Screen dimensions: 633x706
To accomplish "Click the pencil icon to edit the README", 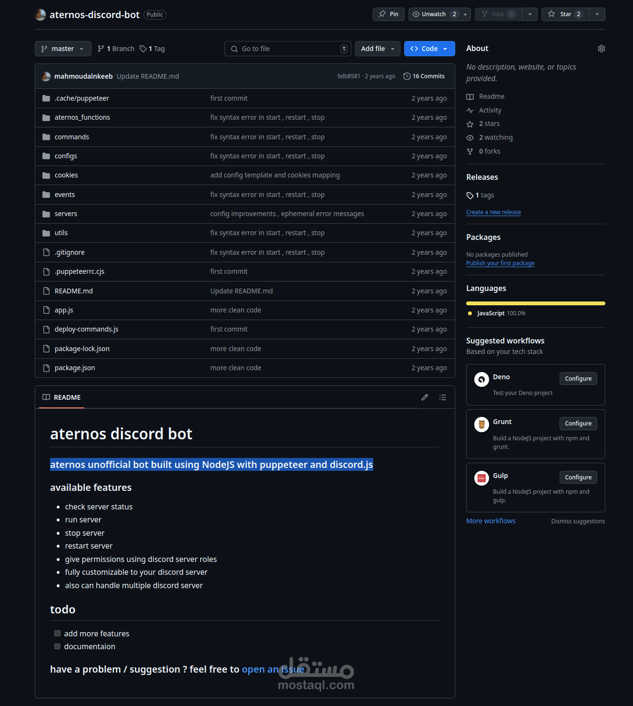I will 424,397.
